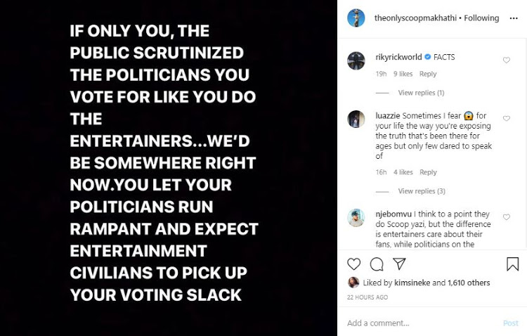Expand View replies (1) under rikyrickworld
Viewport: 527px width, 336px height.
[421, 93]
